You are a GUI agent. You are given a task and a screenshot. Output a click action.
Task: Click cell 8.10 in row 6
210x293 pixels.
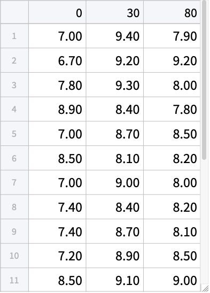115,158
